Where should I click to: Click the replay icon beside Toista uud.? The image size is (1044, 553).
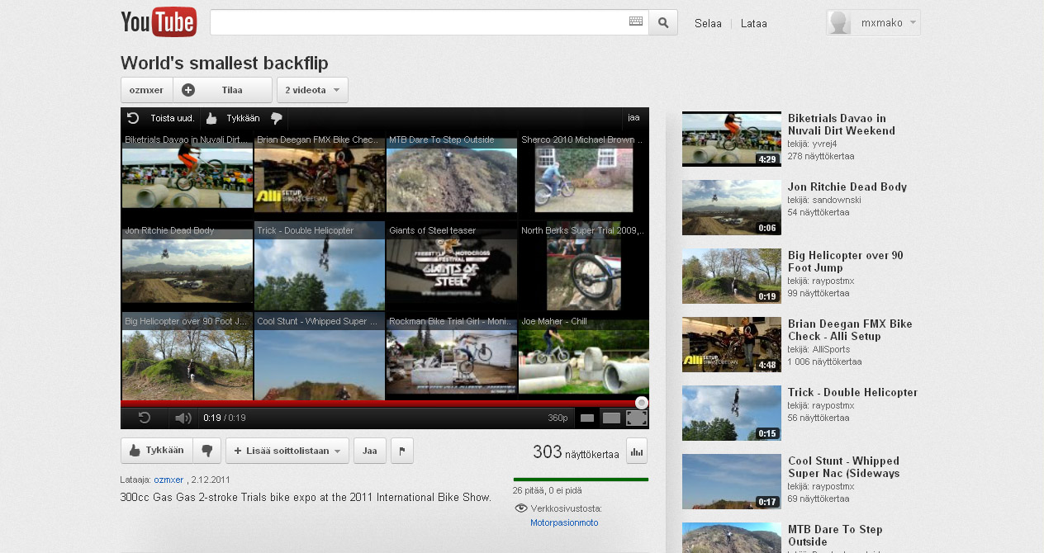tap(133, 118)
